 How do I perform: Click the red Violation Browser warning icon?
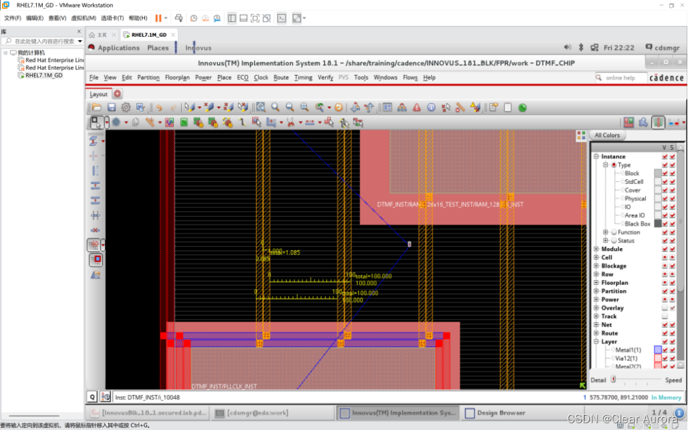[x=416, y=108]
